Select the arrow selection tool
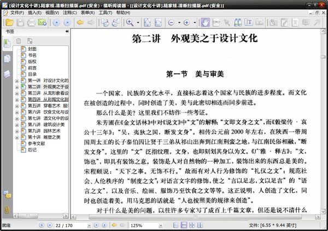The width and height of the screenshot is (328, 231). [227, 22]
